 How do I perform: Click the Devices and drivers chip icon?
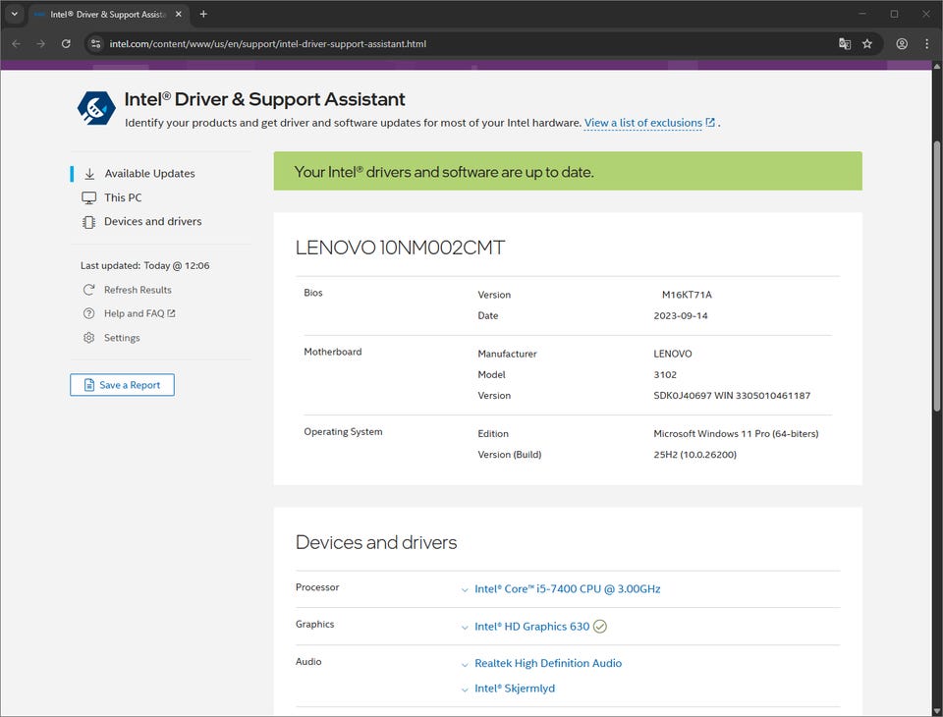coord(89,222)
